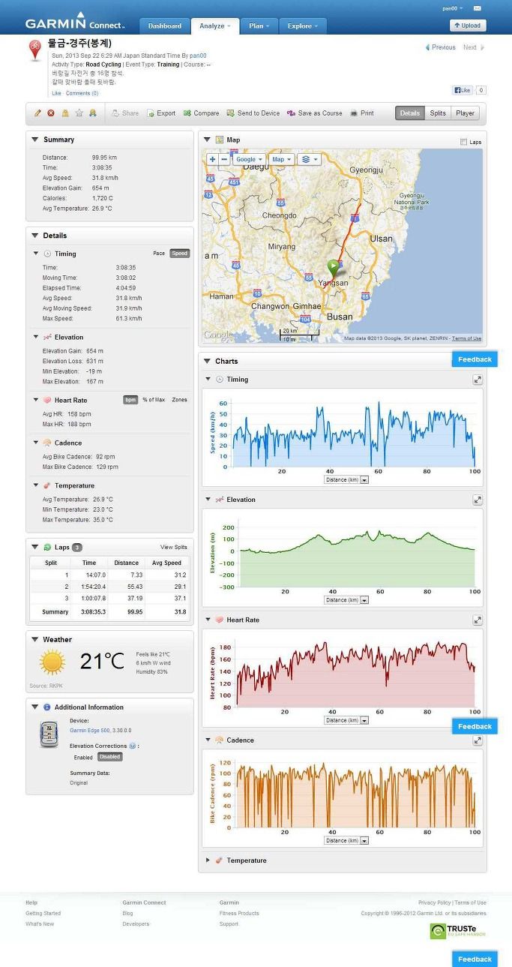Open the map layers dropdown

(308, 159)
